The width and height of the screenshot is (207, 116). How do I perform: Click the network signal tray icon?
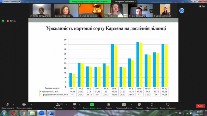pos(187,113)
